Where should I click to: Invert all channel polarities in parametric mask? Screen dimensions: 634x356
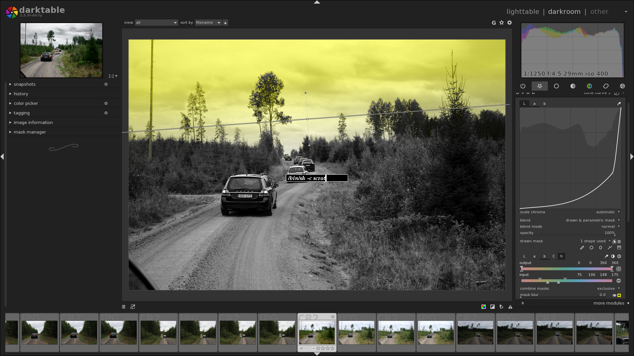click(613, 256)
